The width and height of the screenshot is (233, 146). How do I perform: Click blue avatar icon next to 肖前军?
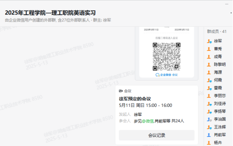(209, 135)
